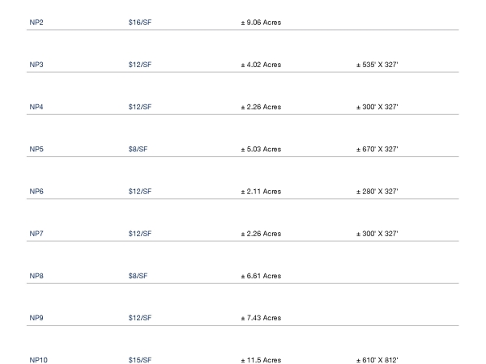Viewport: 486px width, 364px height.
Task: Click the ± 280' X 327' dimensions
Action: point(377,192)
